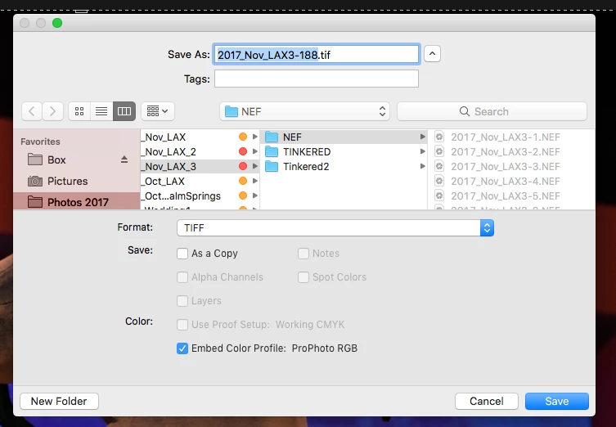Expand the TINKERED folder arrow
This screenshot has width=616, height=427.
422,151
